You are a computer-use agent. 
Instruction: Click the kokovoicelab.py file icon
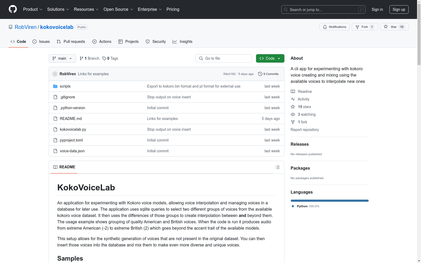click(55, 129)
